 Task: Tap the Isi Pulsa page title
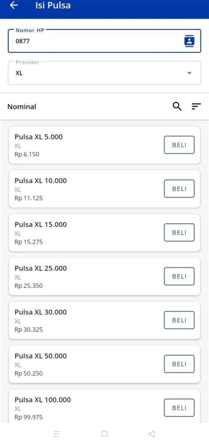click(x=53, y=5)
